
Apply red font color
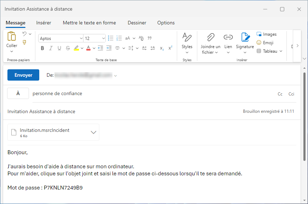tap(88, 48)
